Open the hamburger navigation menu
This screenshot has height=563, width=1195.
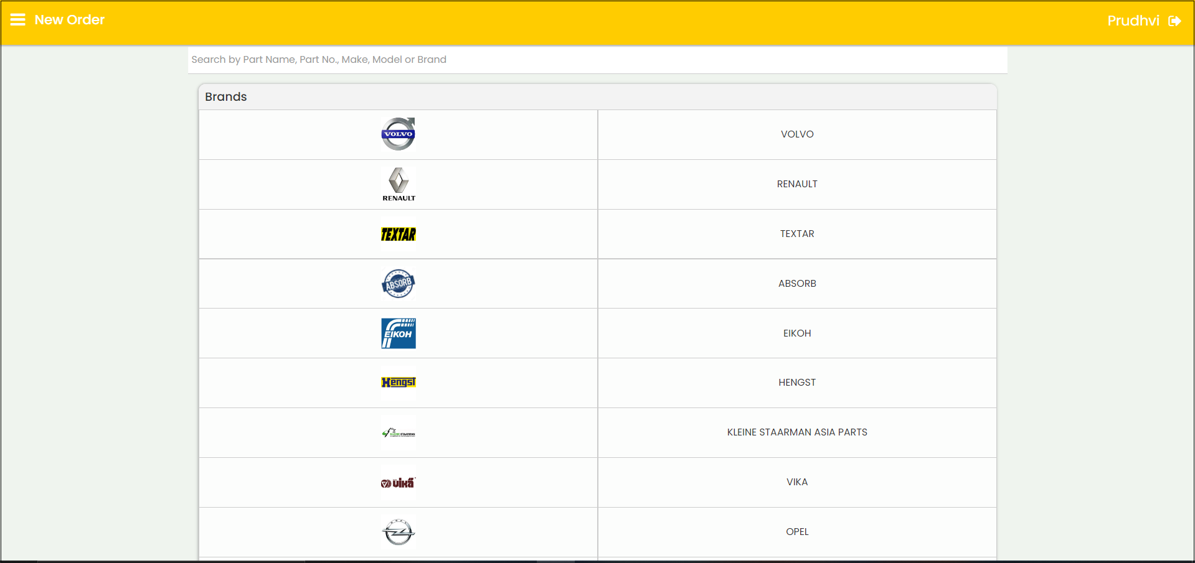[18, 20]
